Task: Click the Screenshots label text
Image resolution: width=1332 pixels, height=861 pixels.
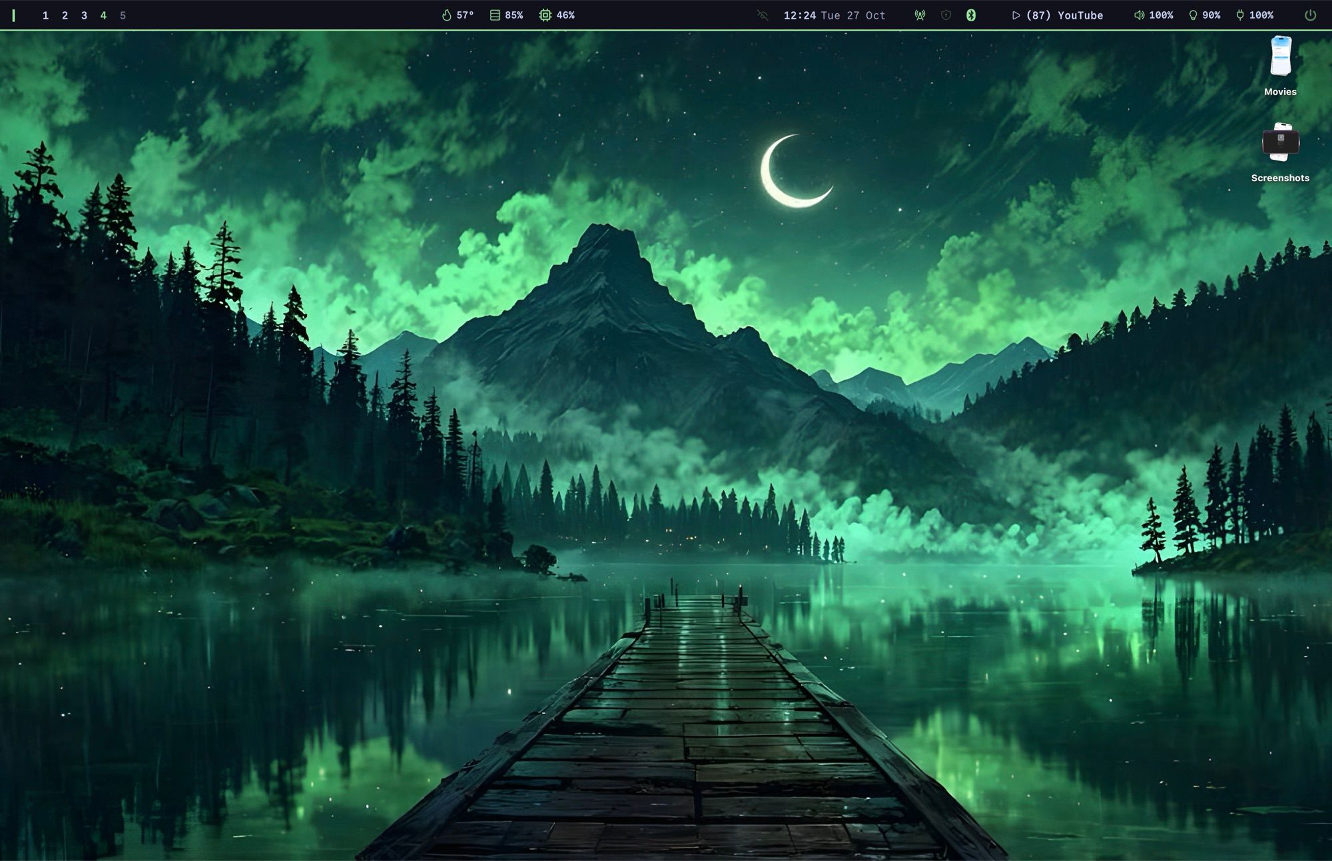Action: pos(1280,178)
